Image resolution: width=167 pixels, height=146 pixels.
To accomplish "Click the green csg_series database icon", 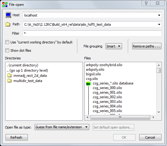I will tap(88, 84).
